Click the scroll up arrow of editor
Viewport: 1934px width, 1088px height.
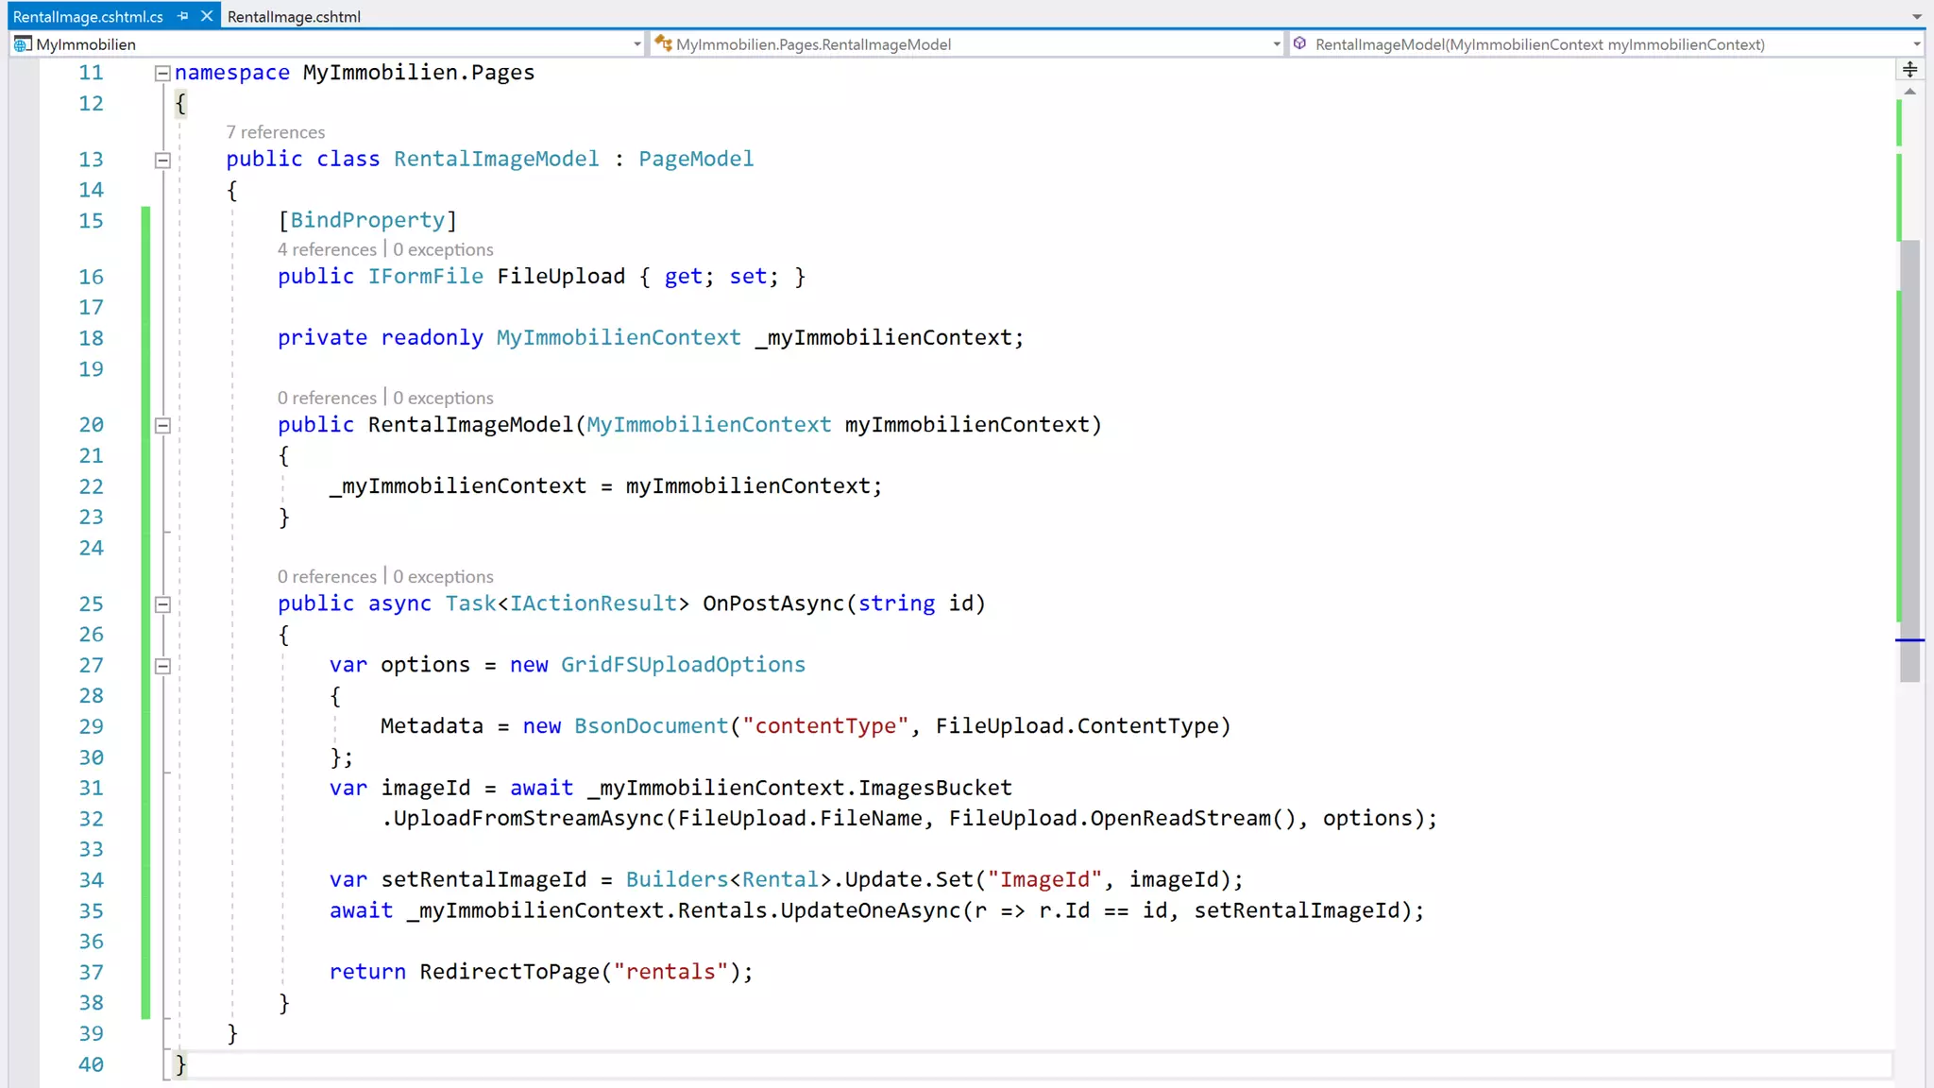[x=1909, y=92]
